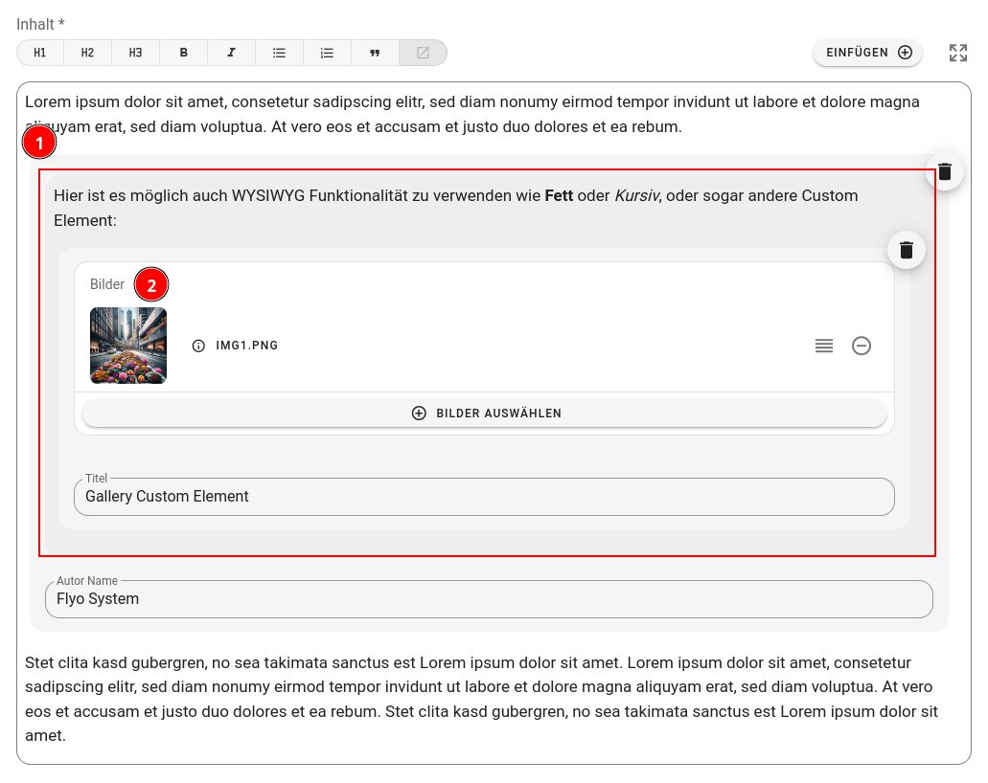Select the Titel input containing Gallery Custom Element
Image resolution: width=988 pixels, height=783 pixels.
pyautogui.click(x=483, y=497)
